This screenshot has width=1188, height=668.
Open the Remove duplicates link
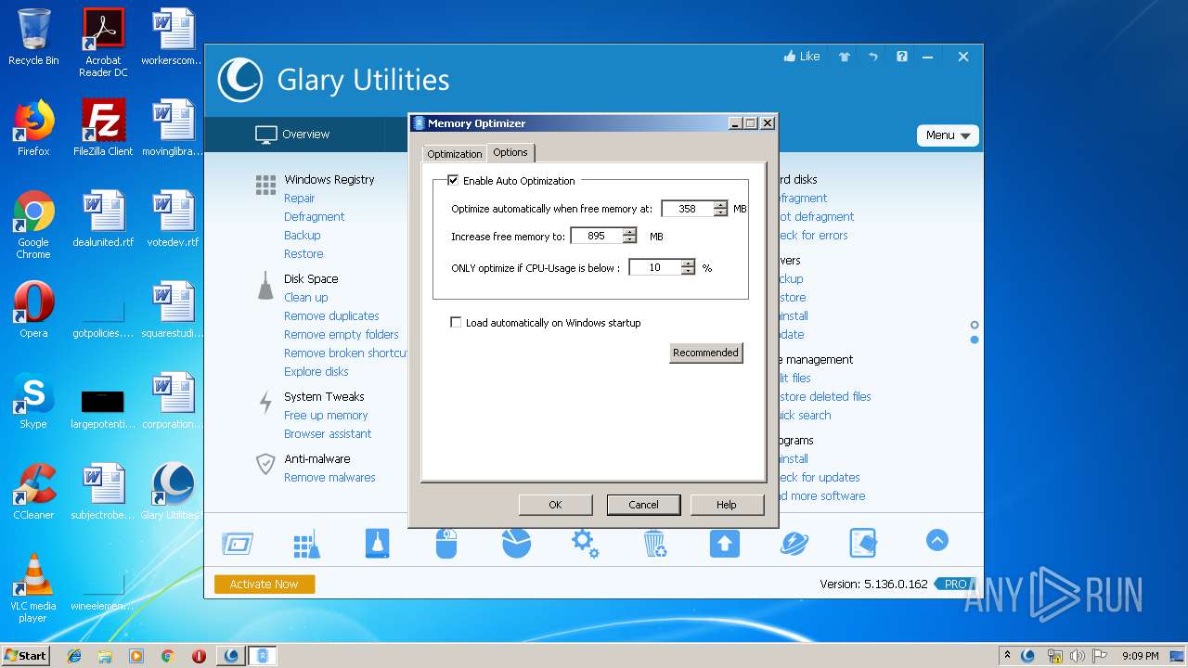click(331, 316)
